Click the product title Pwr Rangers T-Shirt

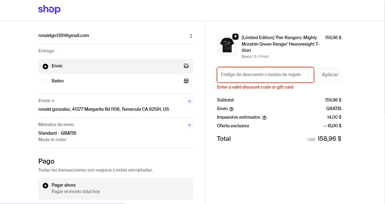[281, 44]
